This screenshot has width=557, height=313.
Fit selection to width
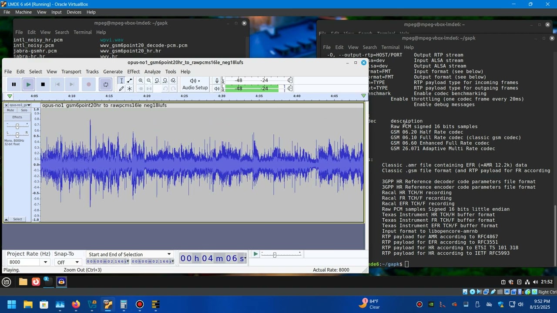(157, 80)
